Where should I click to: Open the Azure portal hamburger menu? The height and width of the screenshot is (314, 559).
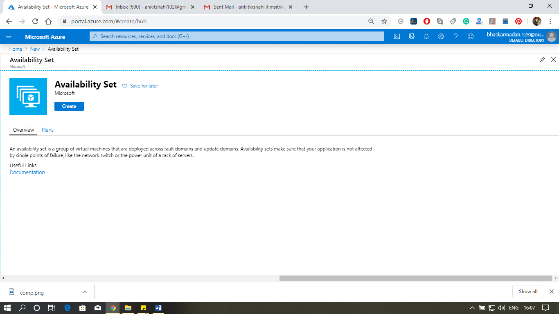coord(9,36)
